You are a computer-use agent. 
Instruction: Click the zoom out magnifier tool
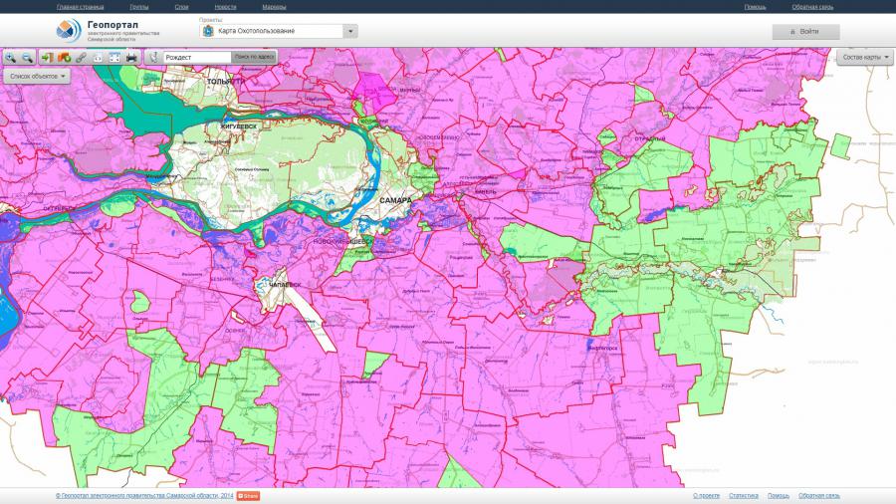tap(28, 58)
